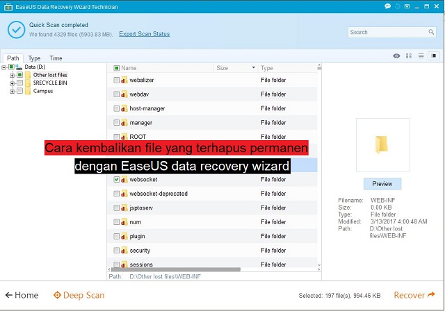Switch to thumbnail grid view

(409, 56)
